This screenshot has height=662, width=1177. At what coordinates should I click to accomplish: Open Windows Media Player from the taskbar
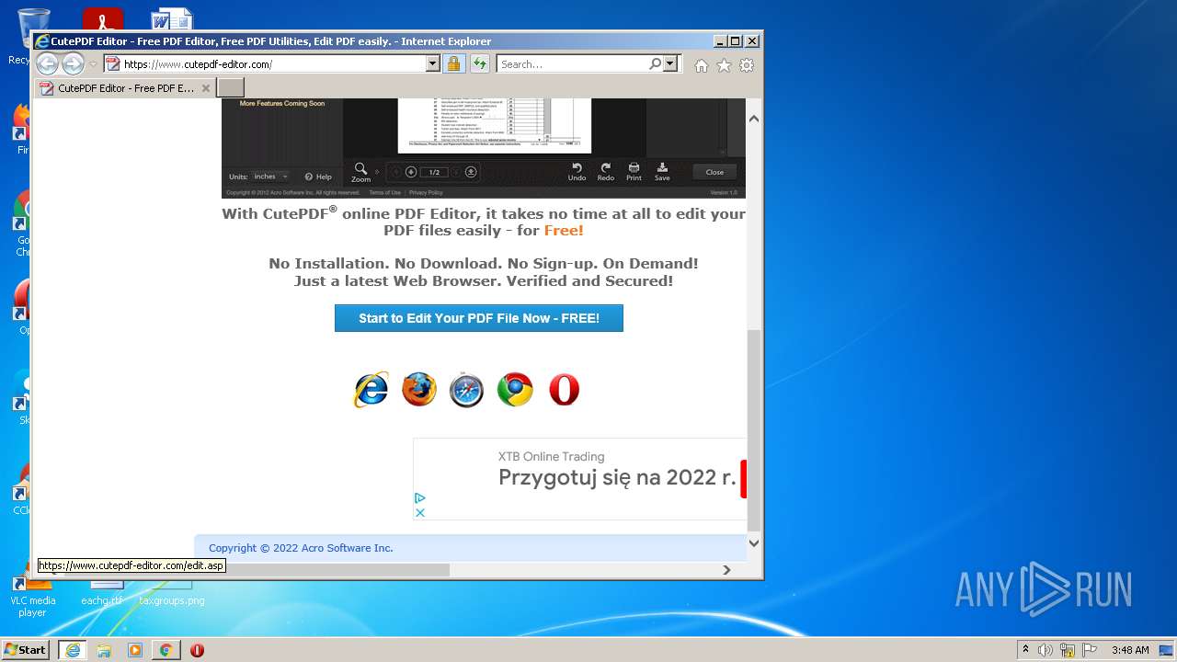(x=135, y=650)
